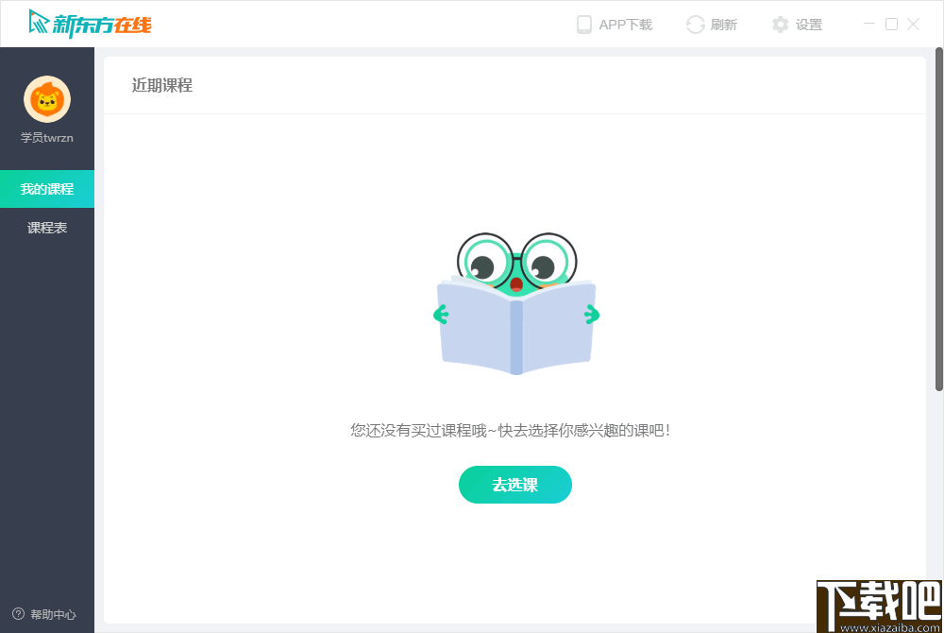Viewport: 944px width, 633px height.
Task: Click the 去选课 button
Action: [515, 485]
